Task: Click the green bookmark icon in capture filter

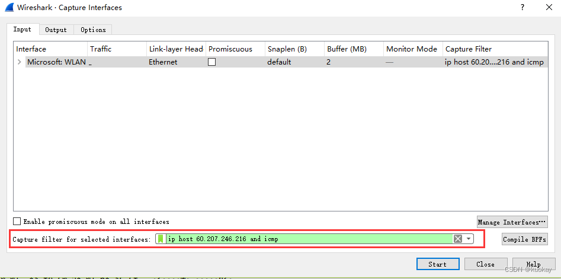Action: click(161, 239)
